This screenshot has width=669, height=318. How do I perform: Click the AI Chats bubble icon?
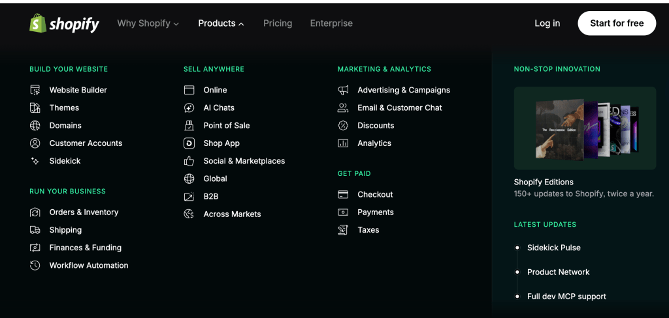click(189, 108)
